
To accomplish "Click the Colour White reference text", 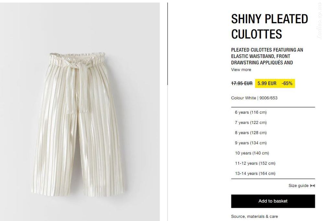I will (254, 98).
